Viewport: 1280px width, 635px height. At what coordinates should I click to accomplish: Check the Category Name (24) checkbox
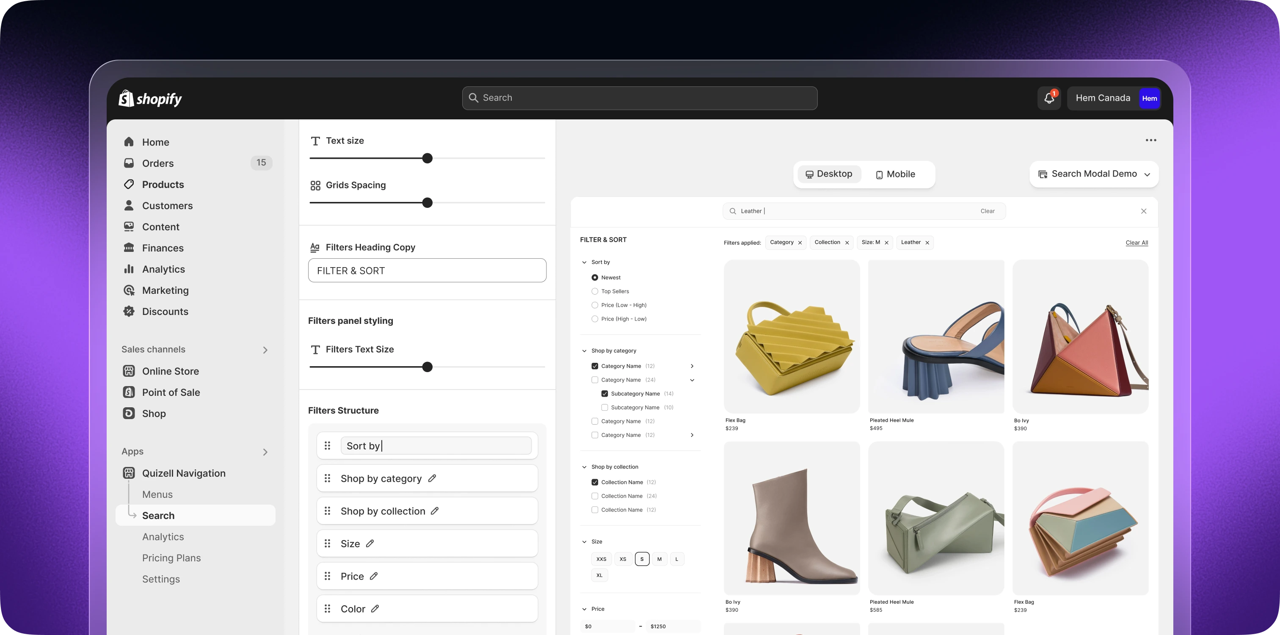click(x=595, y=380)
